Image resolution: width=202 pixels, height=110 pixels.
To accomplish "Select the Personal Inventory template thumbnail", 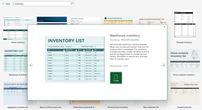I will (185, 25).
